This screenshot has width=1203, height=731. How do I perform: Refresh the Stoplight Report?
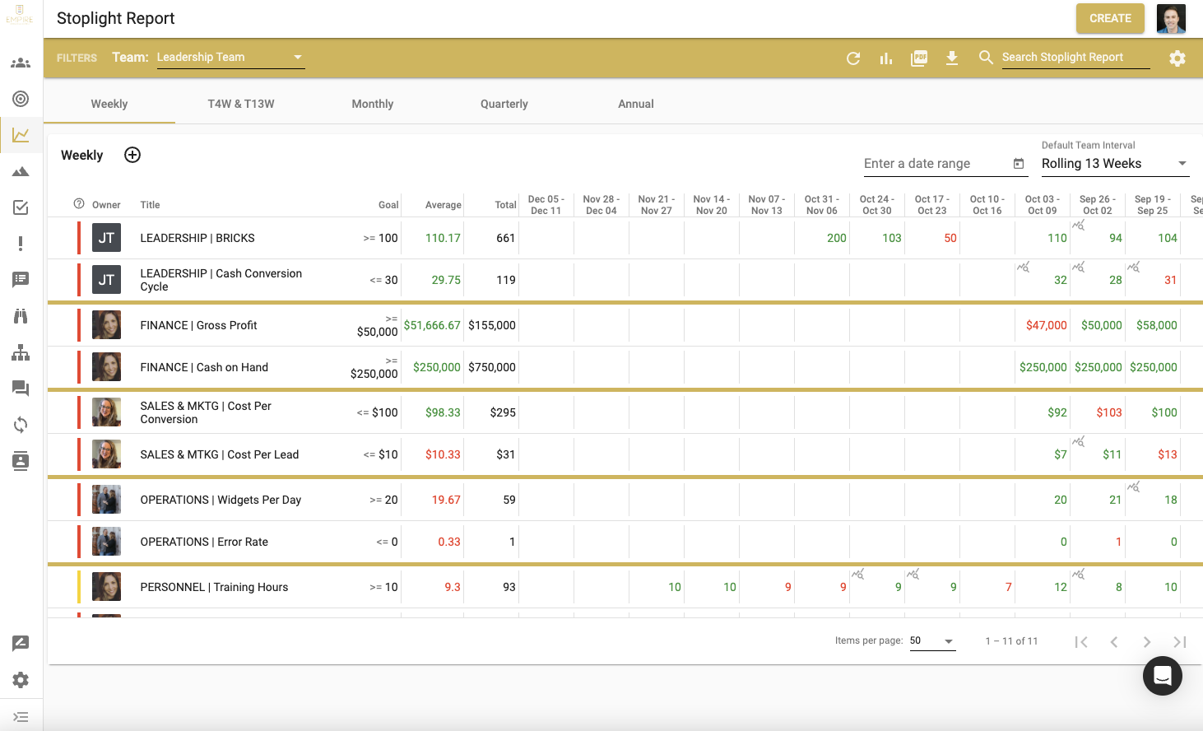[853, 58]
